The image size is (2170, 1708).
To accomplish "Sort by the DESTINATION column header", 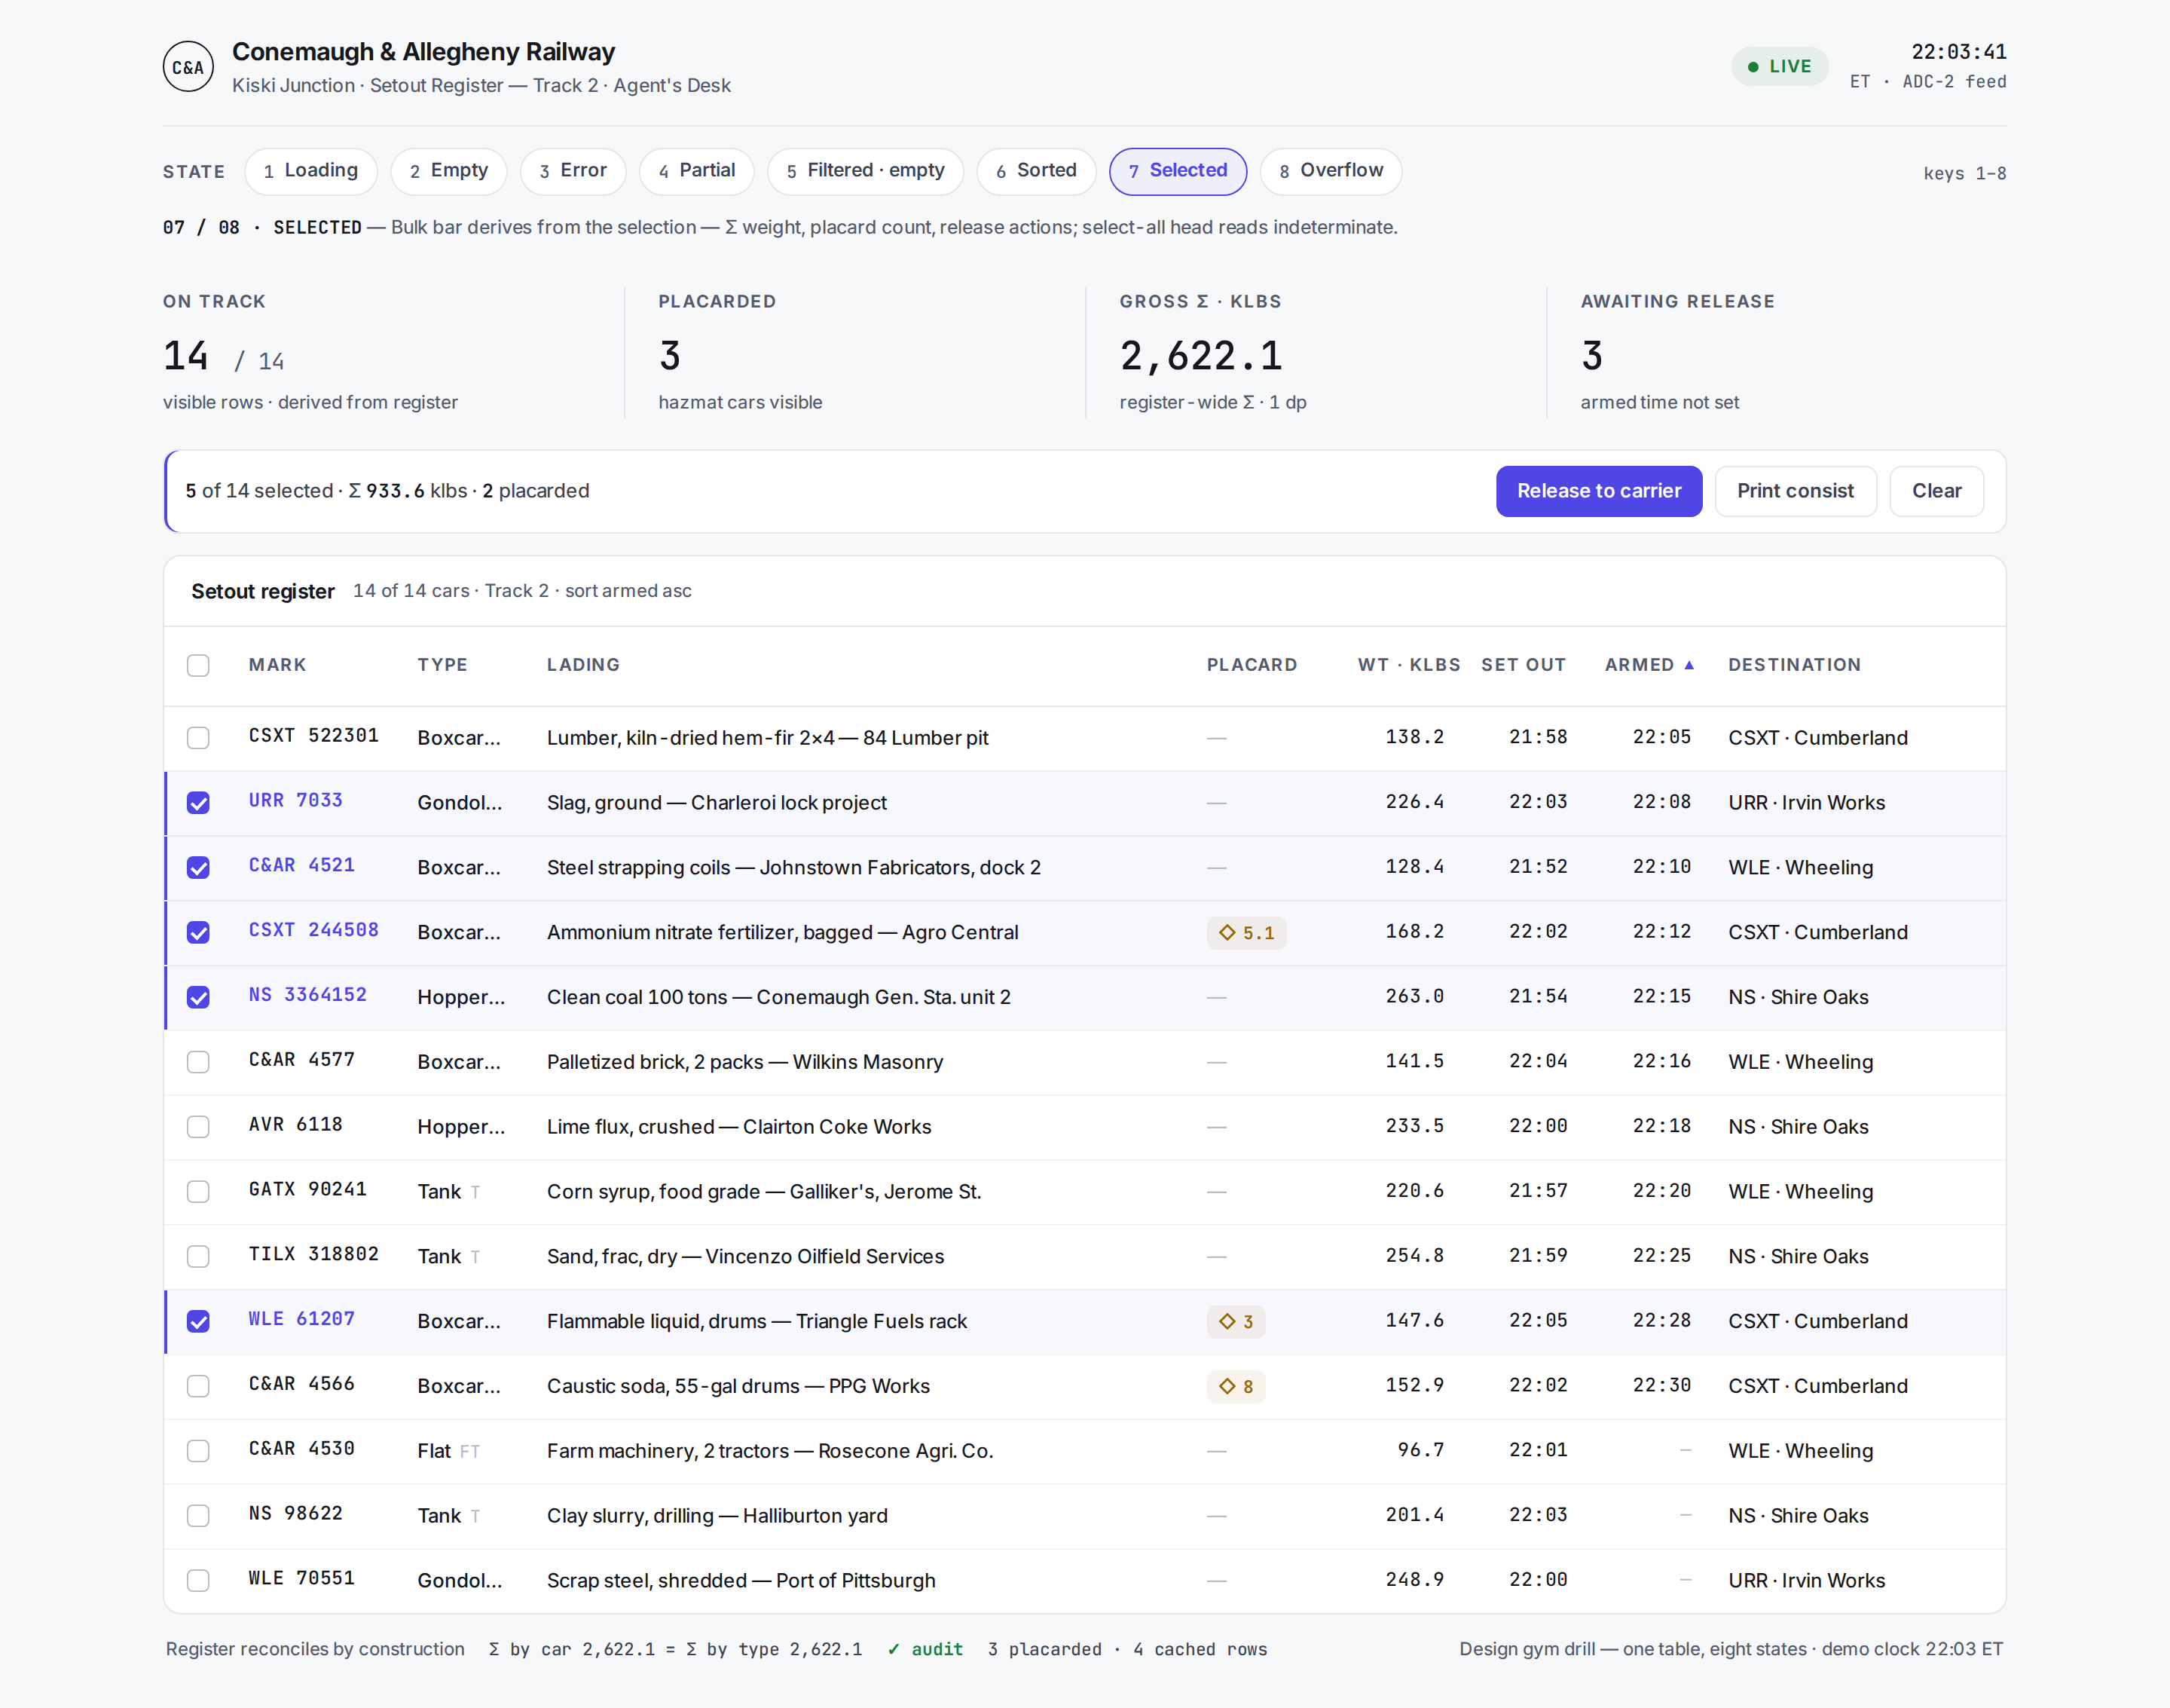I will 1794,665.
